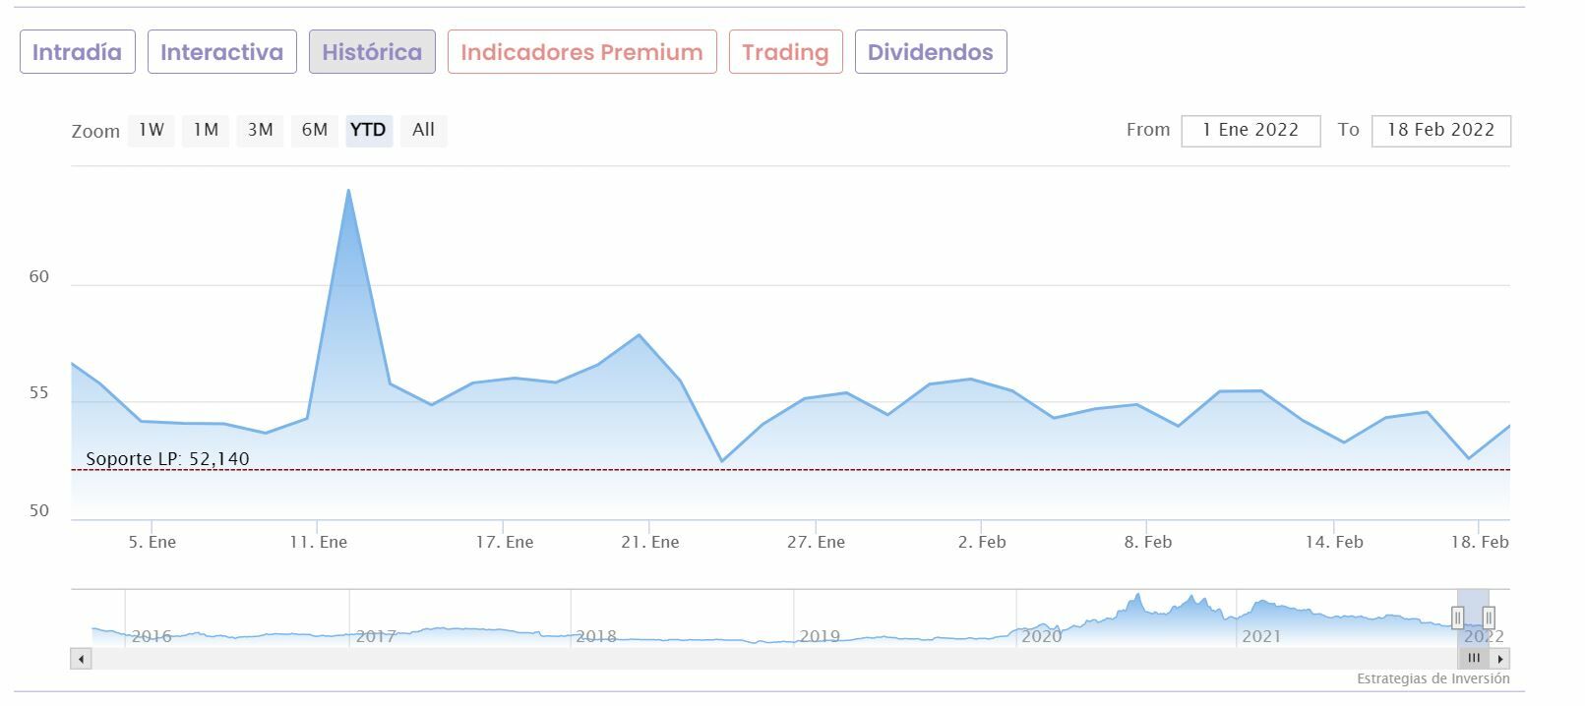The width and height of the screenshot is (1585, 706).
Task: Click the To date input field
Action: pyautogui.click(x=1440, y=130)
